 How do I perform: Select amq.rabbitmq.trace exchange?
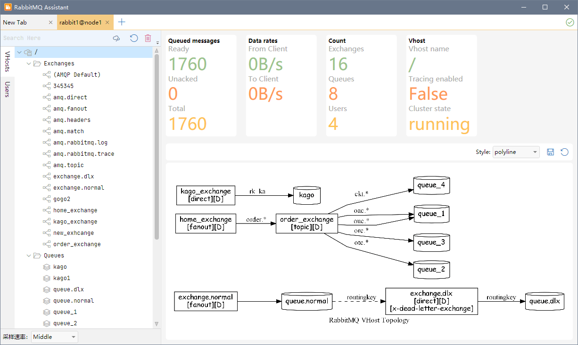(83, 154)
